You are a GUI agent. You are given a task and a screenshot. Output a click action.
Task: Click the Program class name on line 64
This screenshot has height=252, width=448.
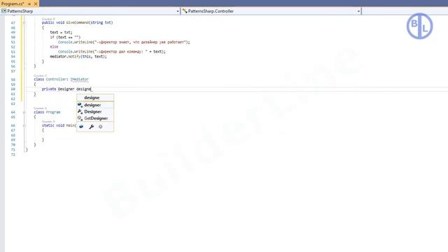pos(53,112)
